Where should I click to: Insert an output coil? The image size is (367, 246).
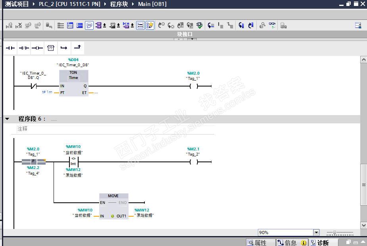tap(37, 48)
